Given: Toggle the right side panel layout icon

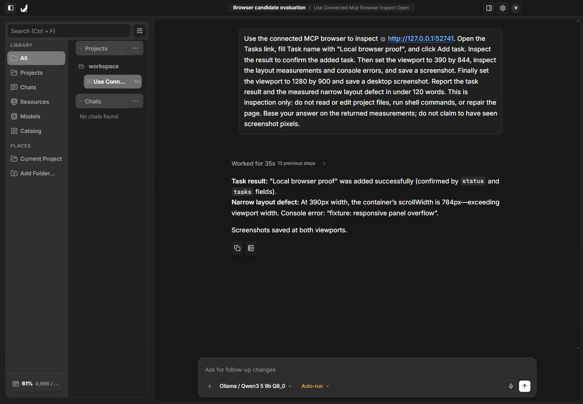Looking at the screenshot, I should pyautogui.click(x=489, y=8).
